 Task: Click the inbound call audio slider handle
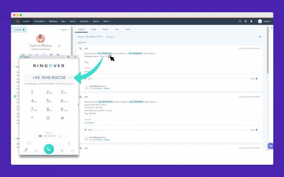(x=95, y=130)
